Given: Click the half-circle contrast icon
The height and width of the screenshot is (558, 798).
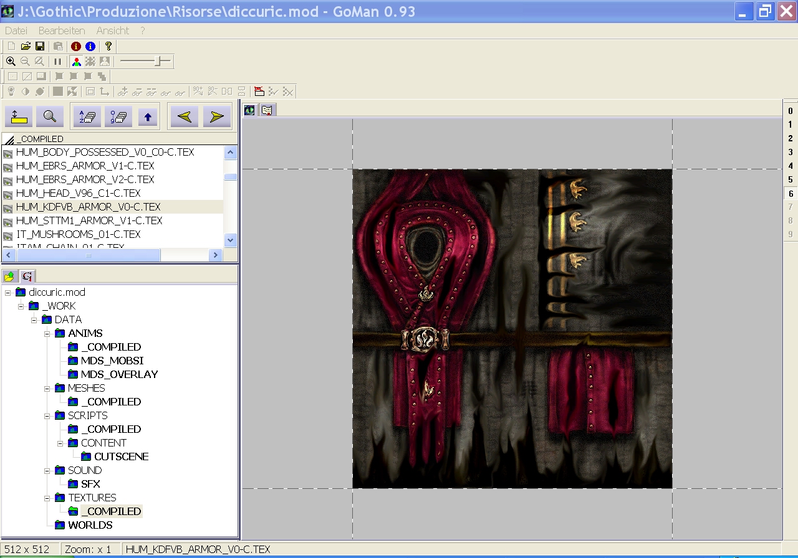Looking at the screenshot, I should pos(26,92).
